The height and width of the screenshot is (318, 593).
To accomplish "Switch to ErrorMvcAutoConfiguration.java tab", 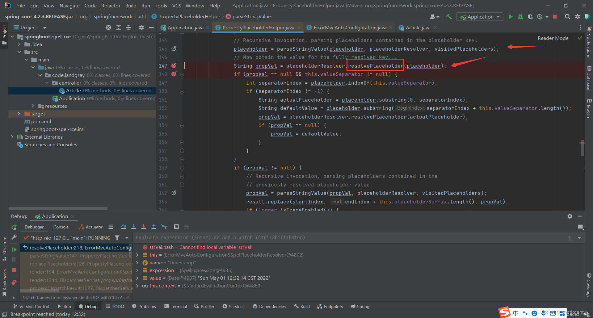I will [350, 27].
